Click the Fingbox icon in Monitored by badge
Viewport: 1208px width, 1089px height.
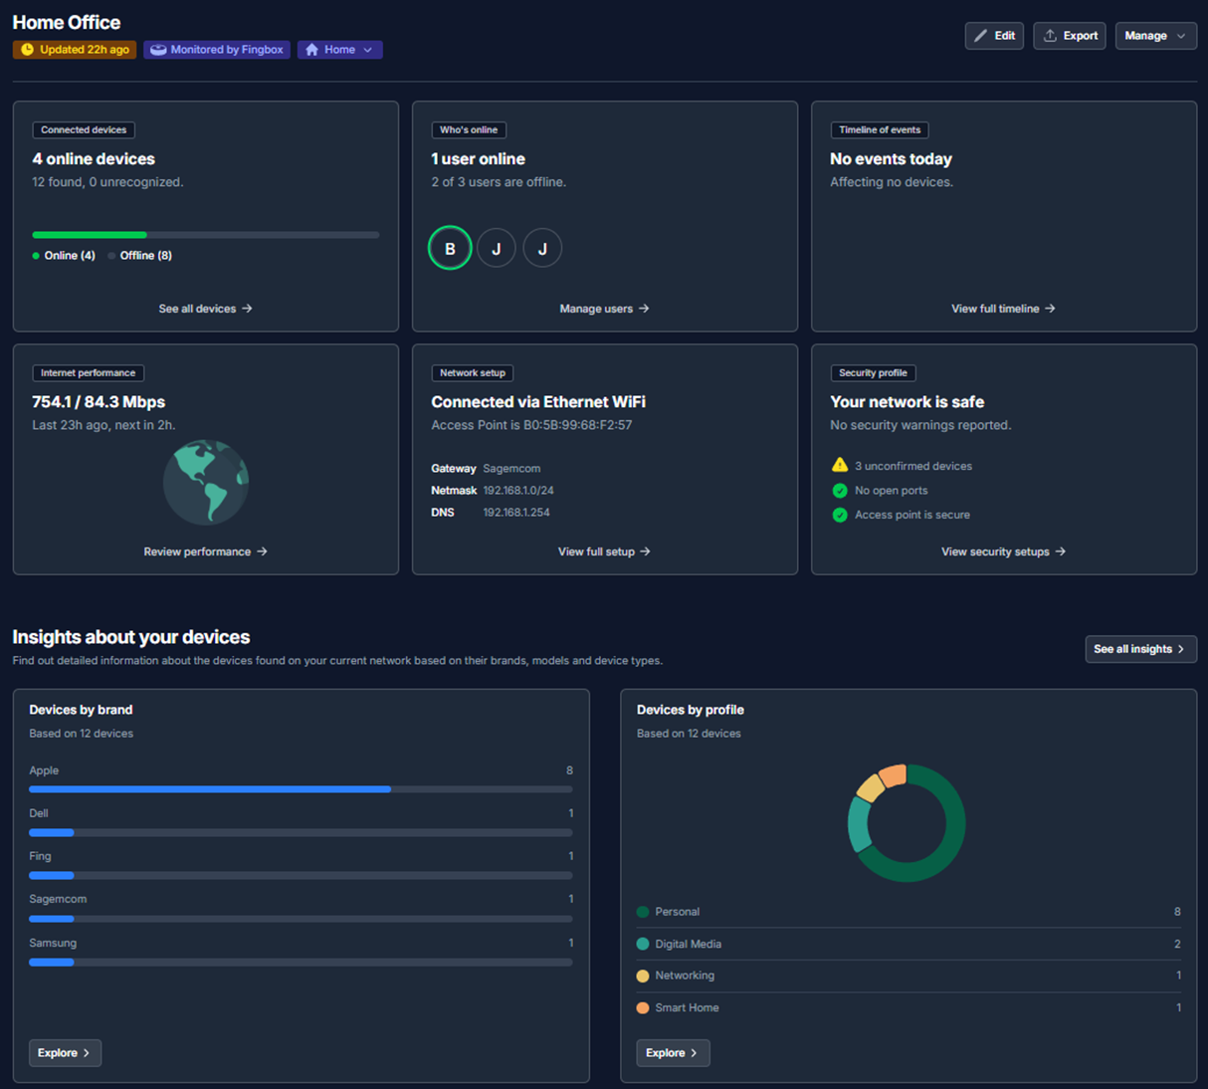coord(158,50)
